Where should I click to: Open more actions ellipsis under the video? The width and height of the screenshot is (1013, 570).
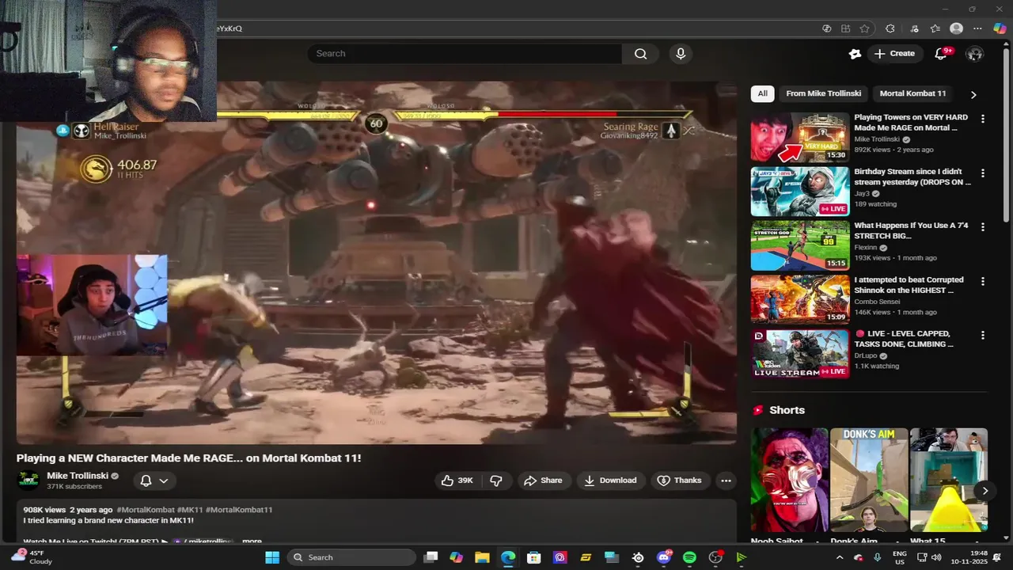pos(726,481)
